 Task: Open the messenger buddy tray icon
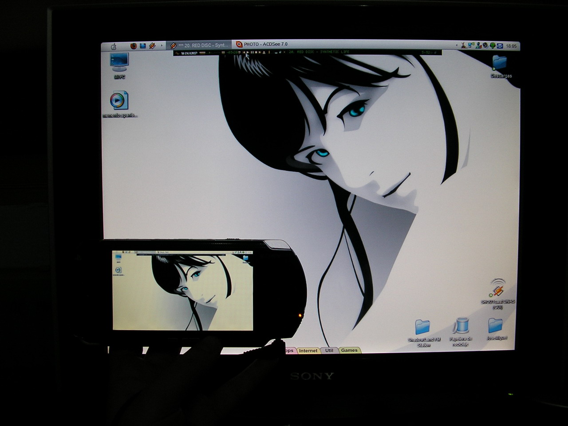click(x=479, y=45)
